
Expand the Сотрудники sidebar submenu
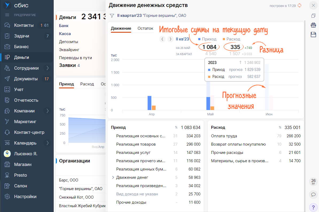[48, 68]
